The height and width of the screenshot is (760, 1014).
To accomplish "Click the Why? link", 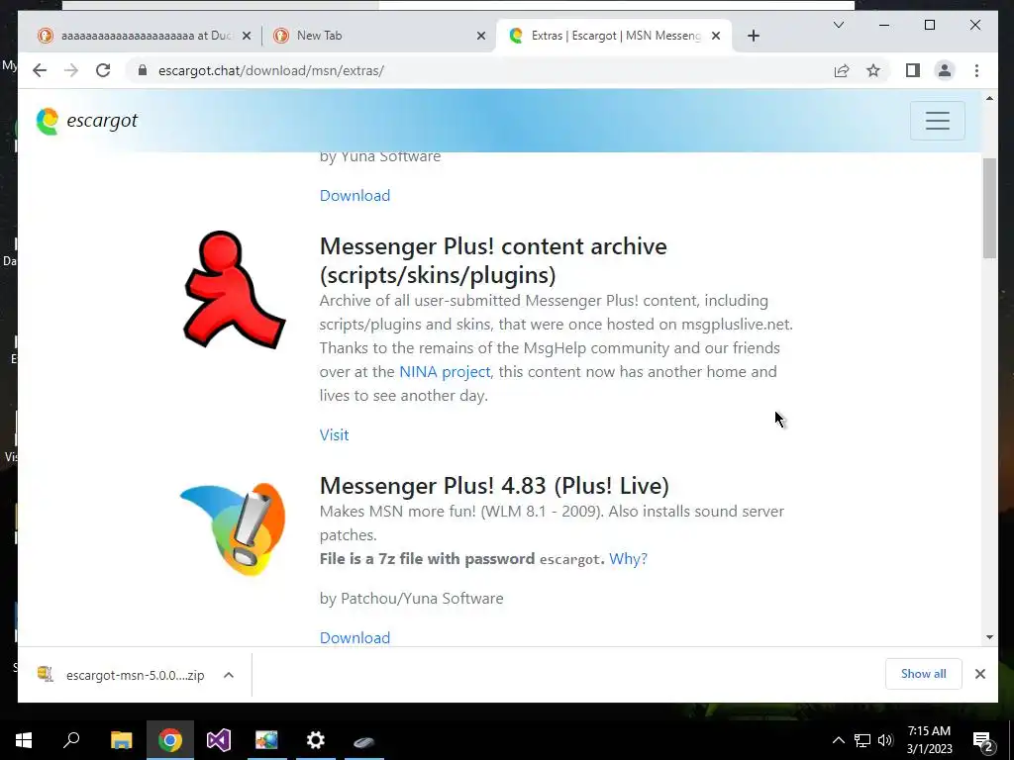I will pyautogui.click(x=628, y=558).
